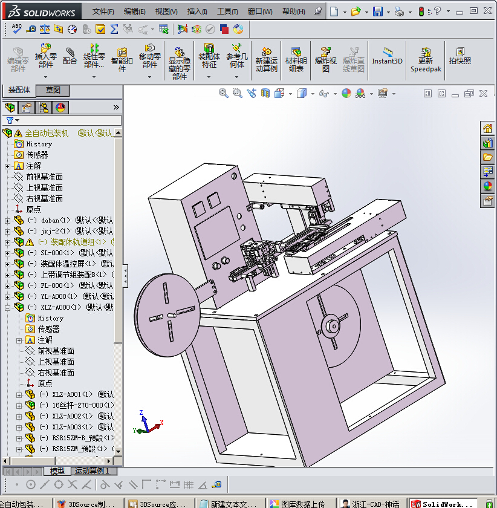Click Take Snapshot (拍快照) tool
The image size is (497, 508).
point(460,56)
